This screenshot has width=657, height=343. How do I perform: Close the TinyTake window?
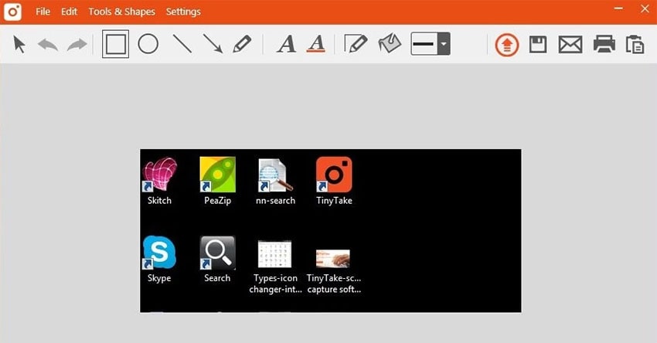click(645, 8)
